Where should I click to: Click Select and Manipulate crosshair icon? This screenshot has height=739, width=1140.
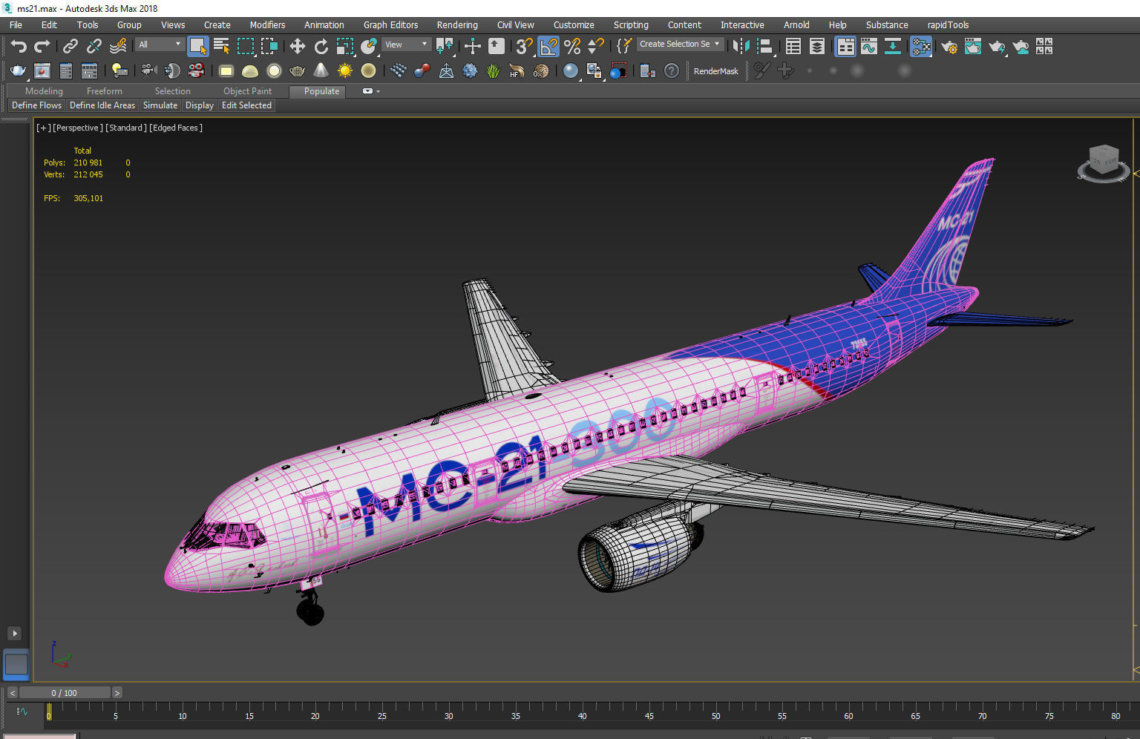[472, 46]
